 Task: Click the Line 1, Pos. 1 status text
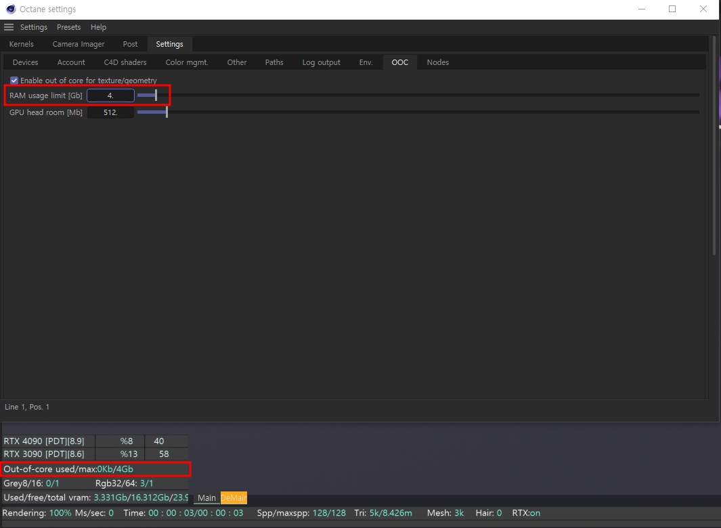[27, 407]
